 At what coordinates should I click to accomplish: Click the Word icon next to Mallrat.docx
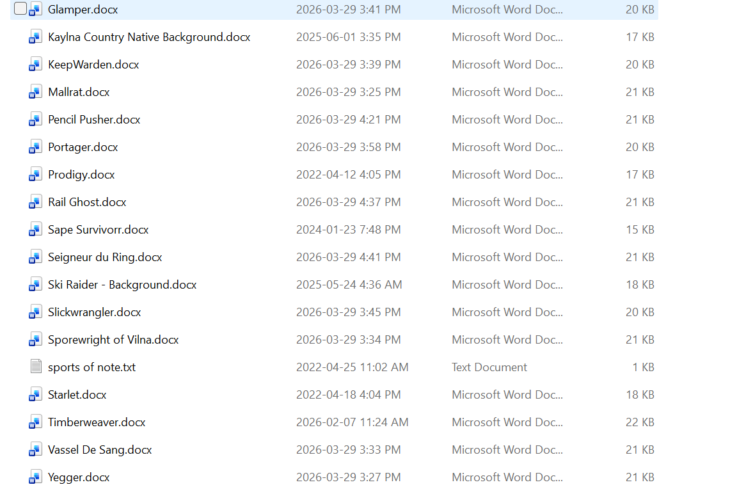pos(35,92)
